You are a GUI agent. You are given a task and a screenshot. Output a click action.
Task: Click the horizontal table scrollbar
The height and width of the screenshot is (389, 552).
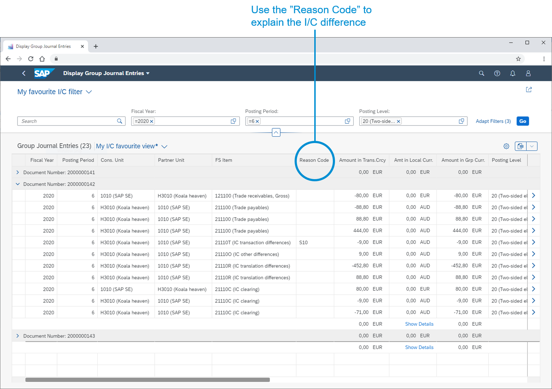(147, 380)
